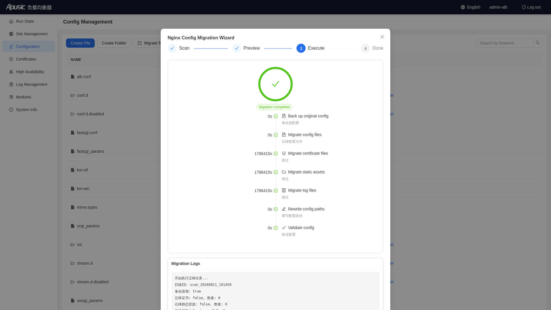Open the English language selector
Screen dimensions: 551x310
click(471, 7)
